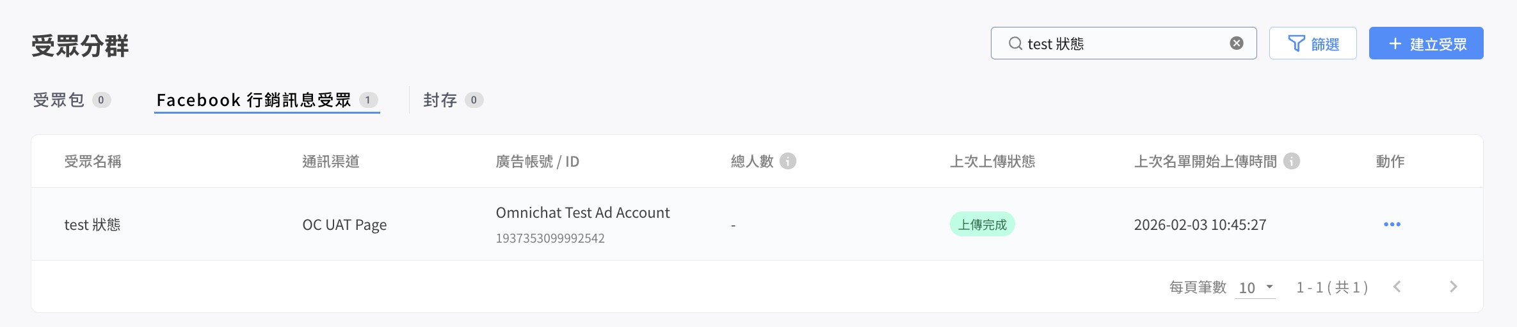Click the Omnichat Test Ad Account entry
Screen dimensions: 1517x327
582,213
